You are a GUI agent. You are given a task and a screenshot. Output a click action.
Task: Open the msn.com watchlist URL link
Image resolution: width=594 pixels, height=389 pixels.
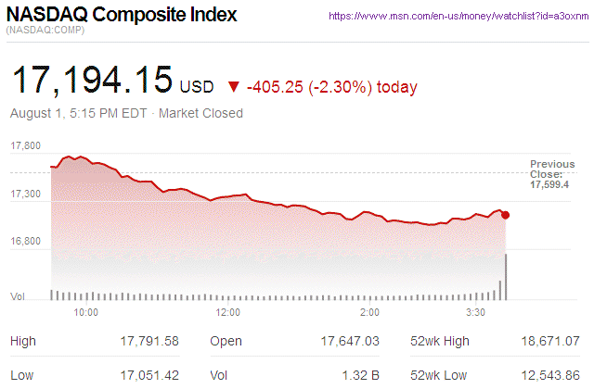coord(458,16)
